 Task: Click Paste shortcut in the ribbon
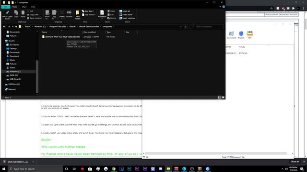[x=34, y=18]
